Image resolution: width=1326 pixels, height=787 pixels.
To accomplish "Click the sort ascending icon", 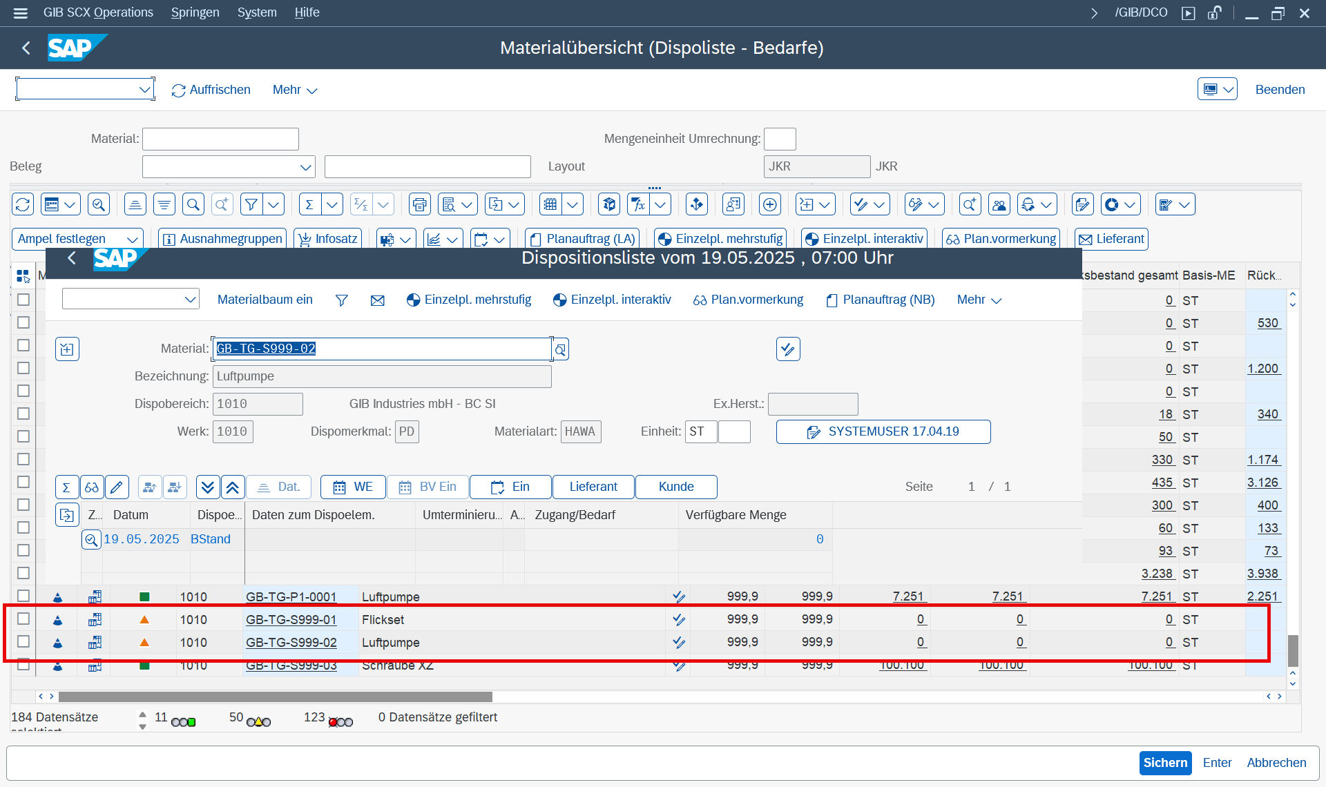I will click(135, 204).
